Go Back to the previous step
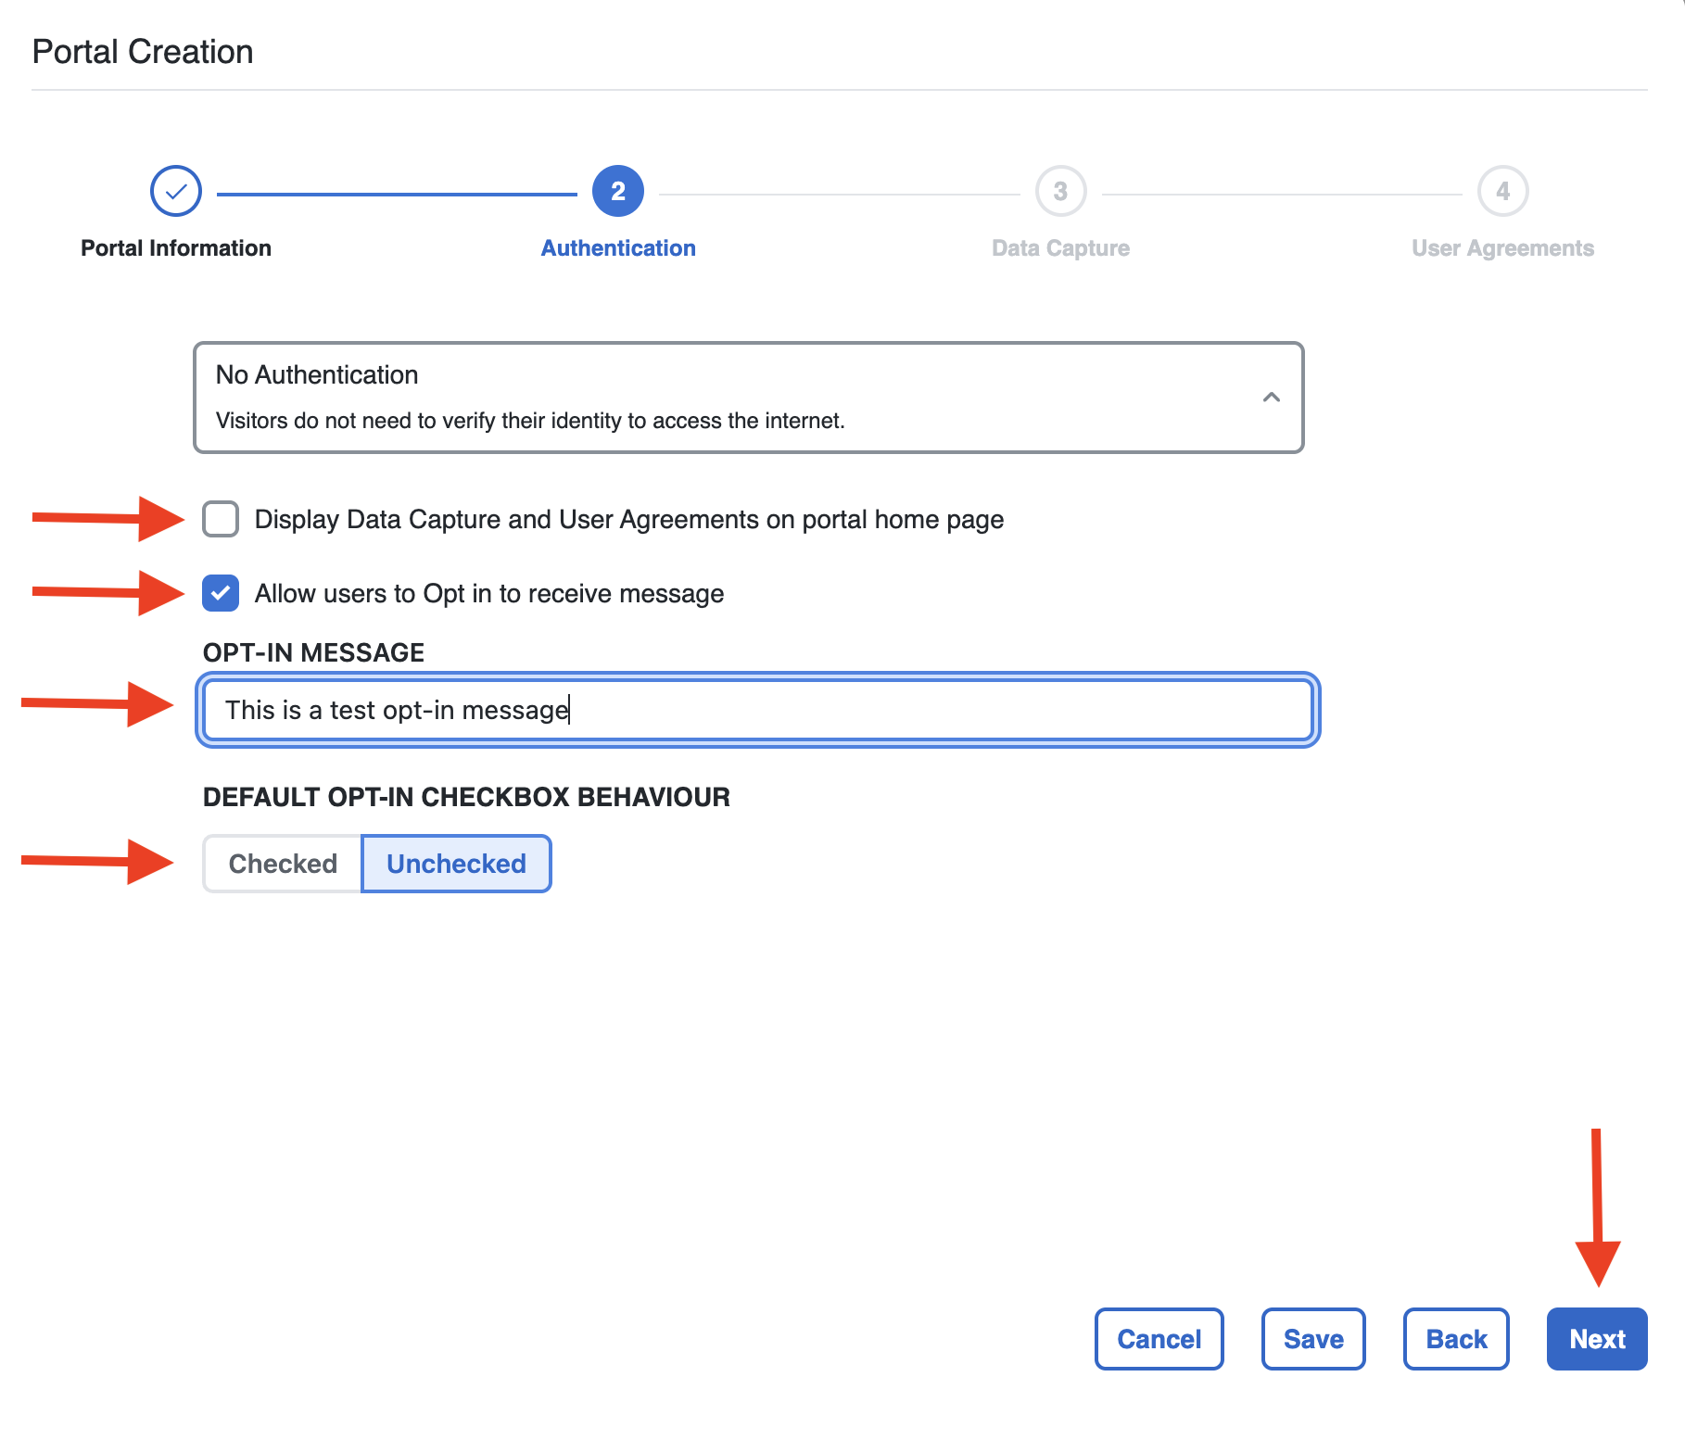Screen dimensions: 1685x1440 coord(1455,1339)
